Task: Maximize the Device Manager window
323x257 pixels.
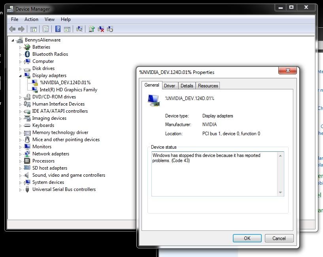Action: [291, 8]
